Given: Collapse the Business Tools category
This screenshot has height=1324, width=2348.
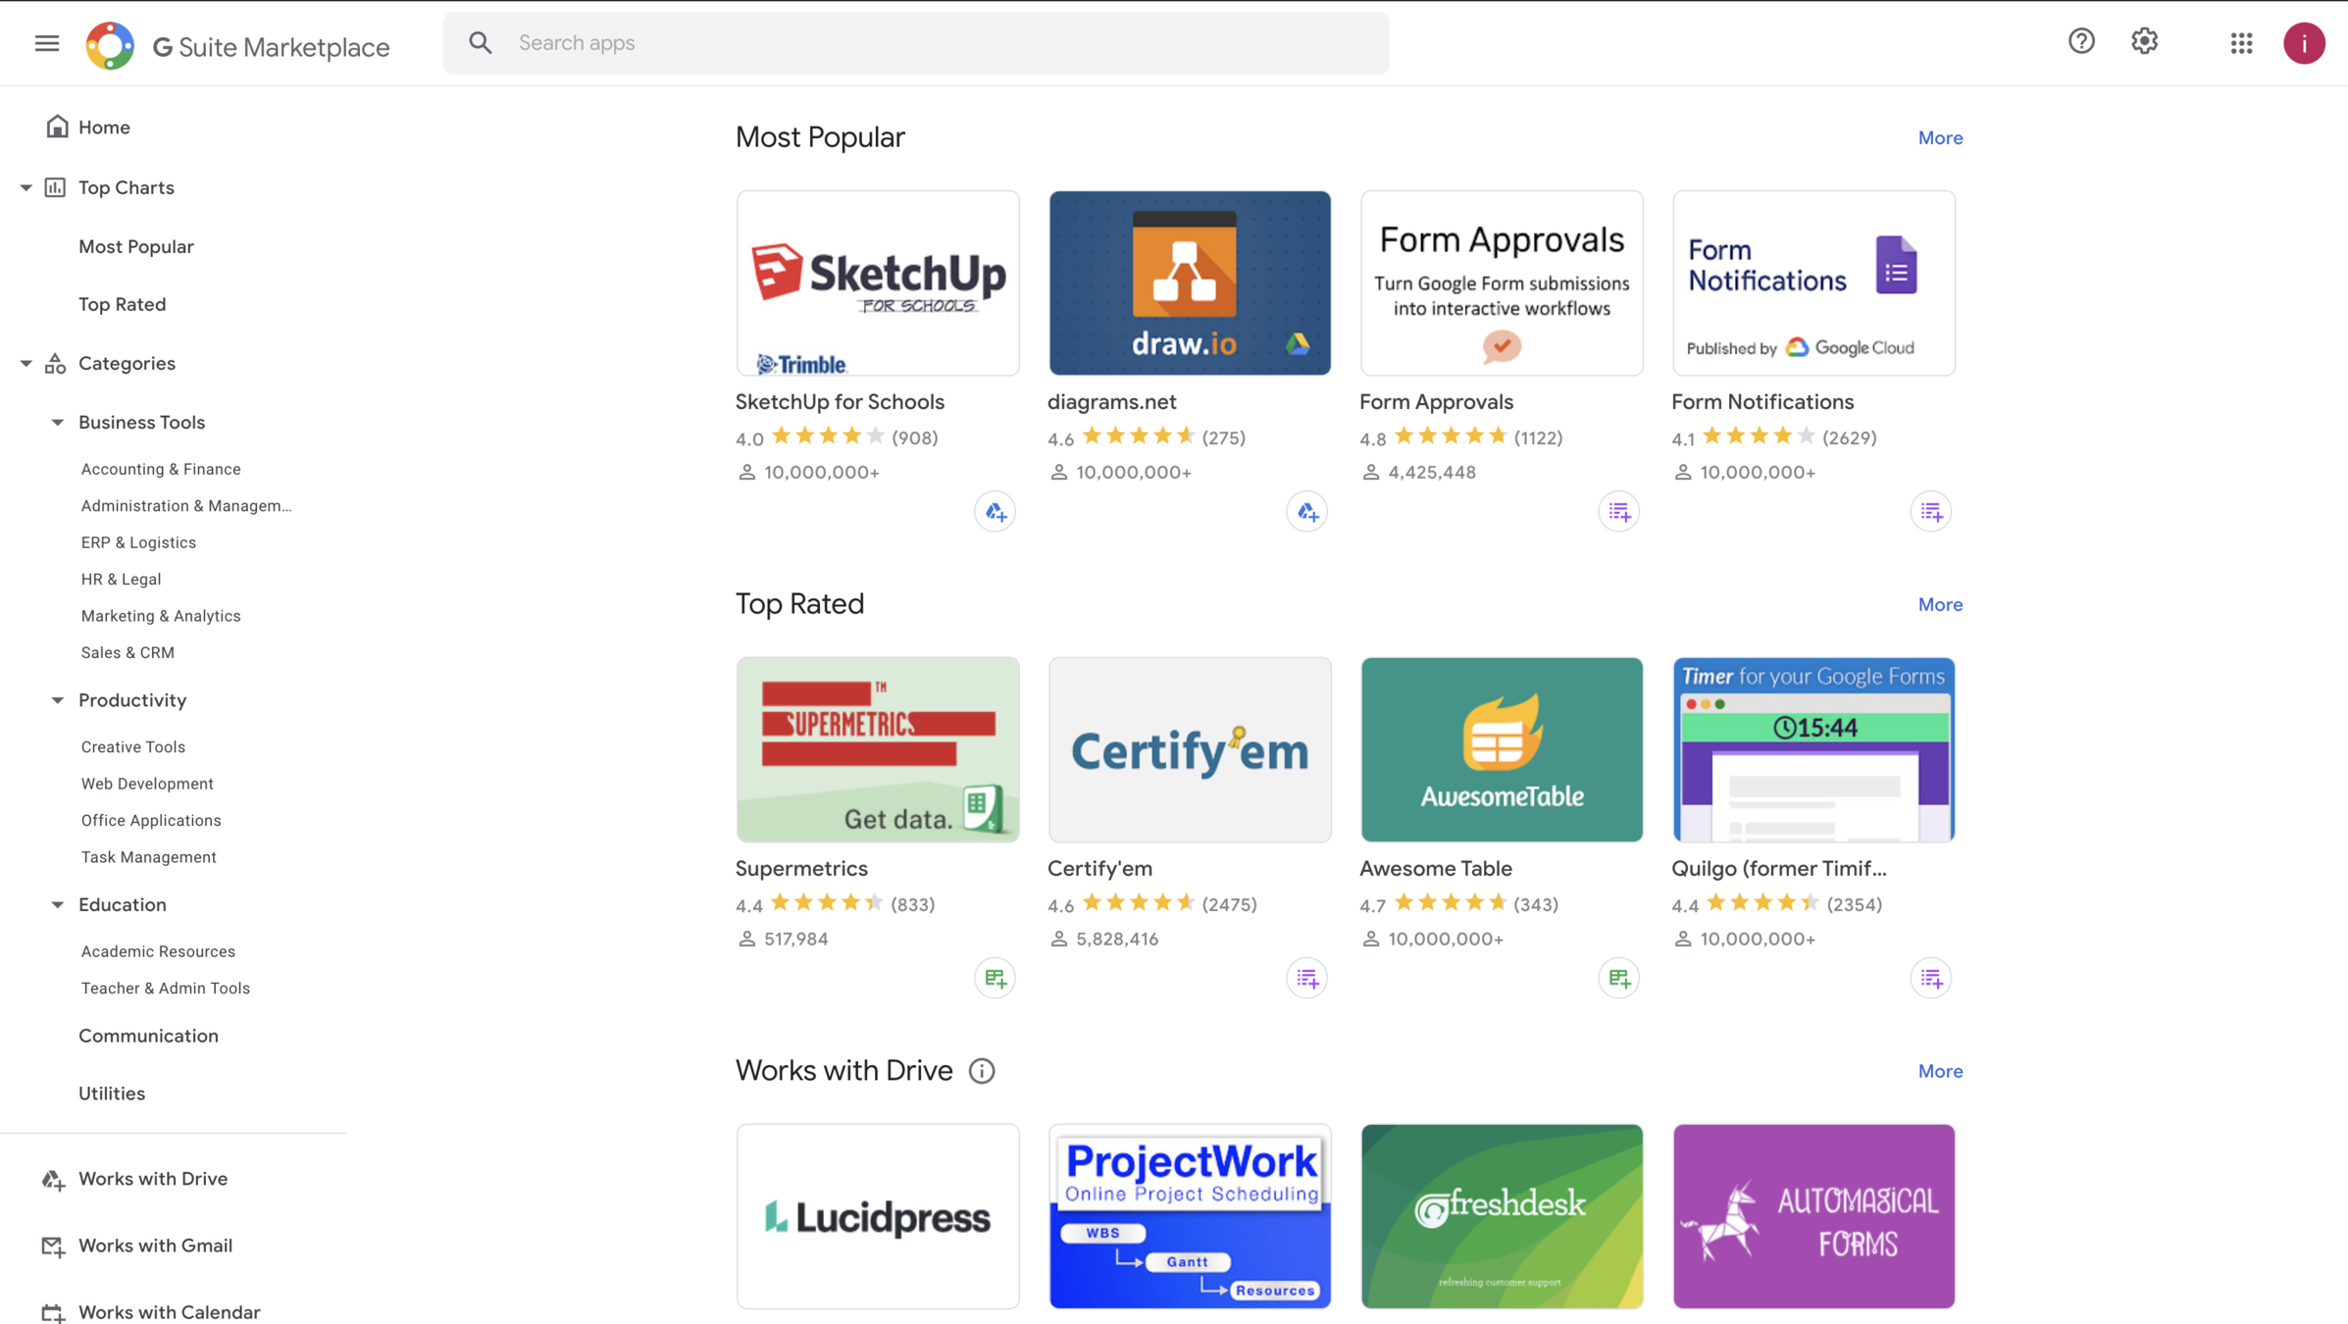Looking at the screenshot, I should [x=57, y=423].
